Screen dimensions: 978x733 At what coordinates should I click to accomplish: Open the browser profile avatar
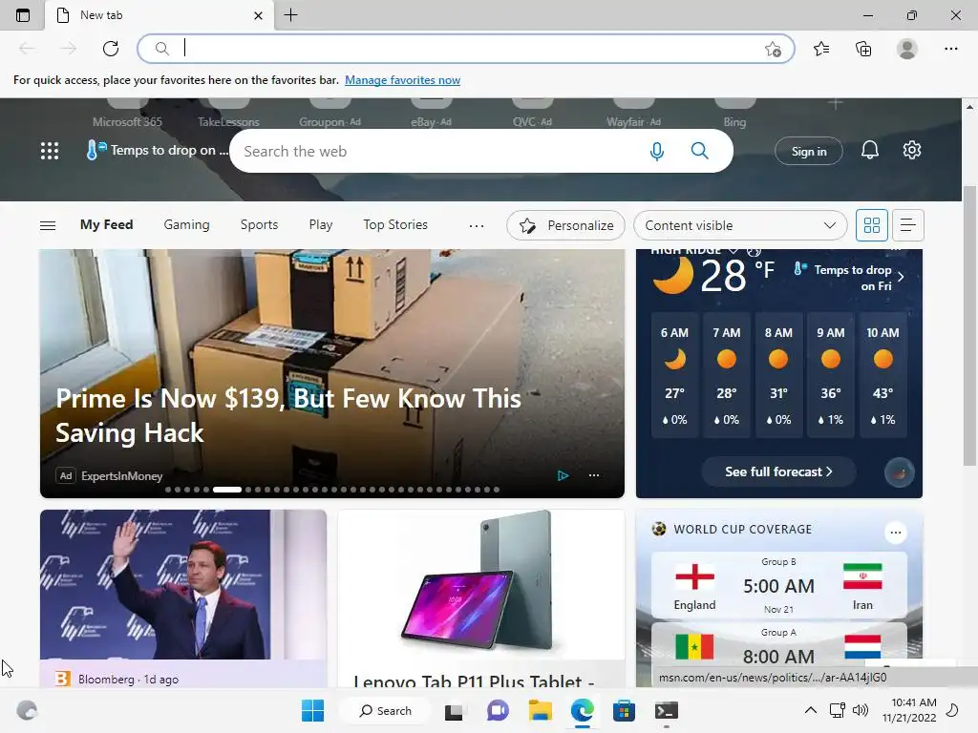click(x=907, y=49)
